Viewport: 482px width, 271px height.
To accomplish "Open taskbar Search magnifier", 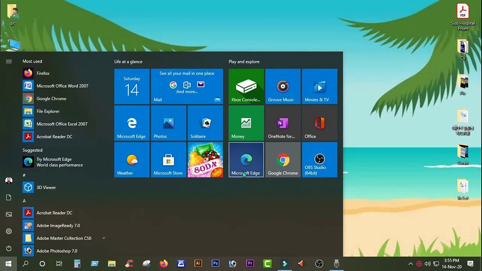I will [x=26, y=264].
